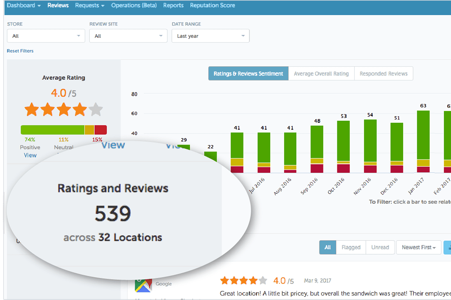Switch to the Average Overall Rating tab

click(x=321, y=74)
